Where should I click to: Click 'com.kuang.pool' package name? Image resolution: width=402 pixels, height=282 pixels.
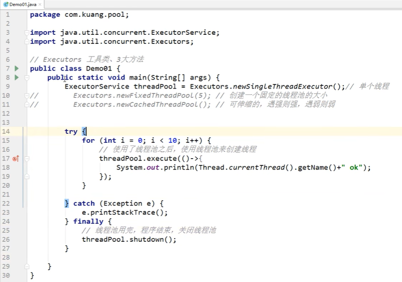coord(95,14)
